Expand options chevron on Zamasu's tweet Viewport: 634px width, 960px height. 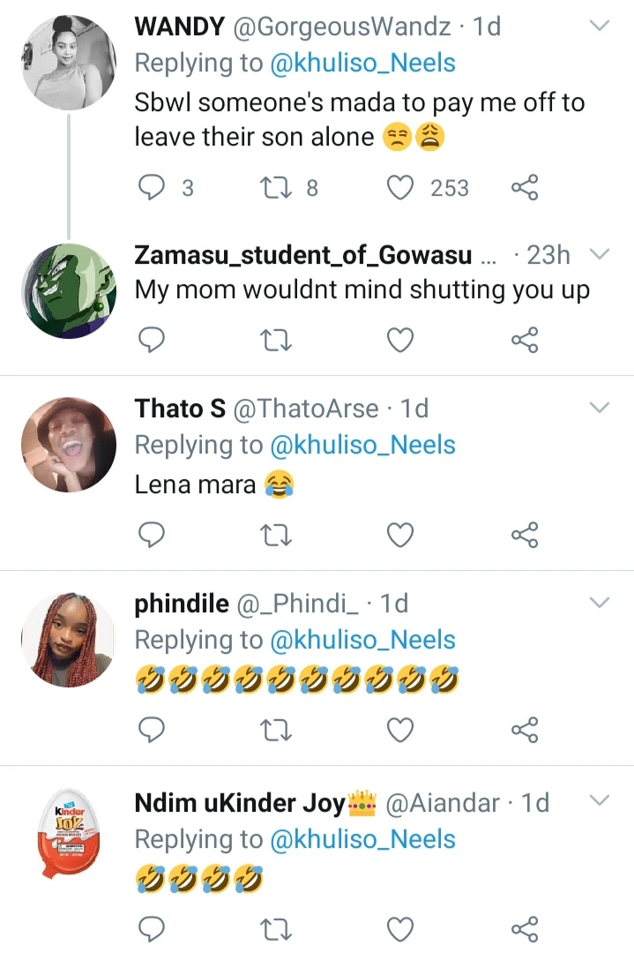[599, 255]
